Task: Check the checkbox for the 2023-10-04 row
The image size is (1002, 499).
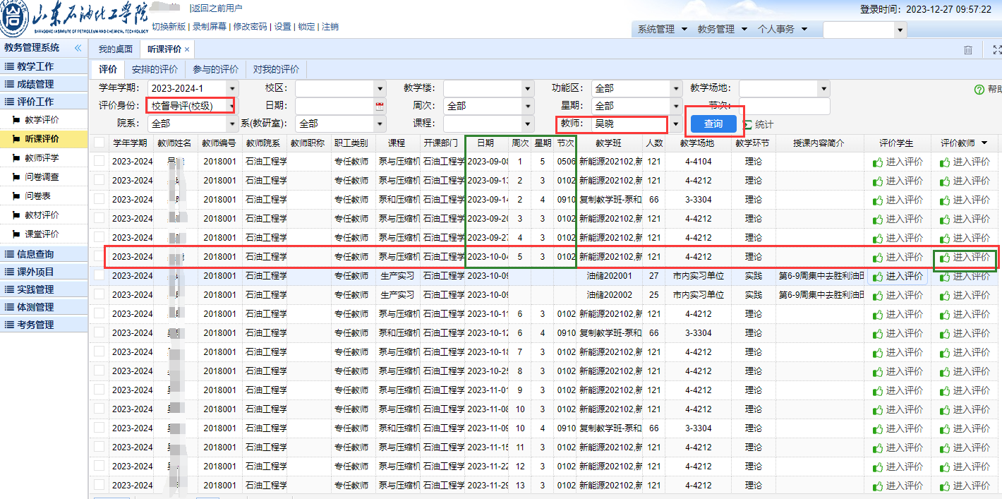Action: 99,257
